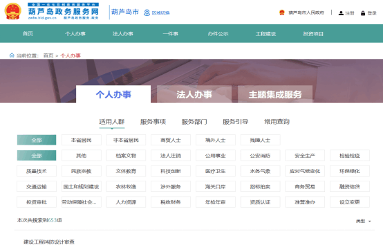Image resolution: width=383 pixels, height=252 pixels.
Task: Choose 医疗卫生 topic filter
Action: [x=216, y=171]
